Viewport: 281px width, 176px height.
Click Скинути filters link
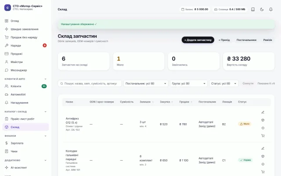click(x=248, y=84)
